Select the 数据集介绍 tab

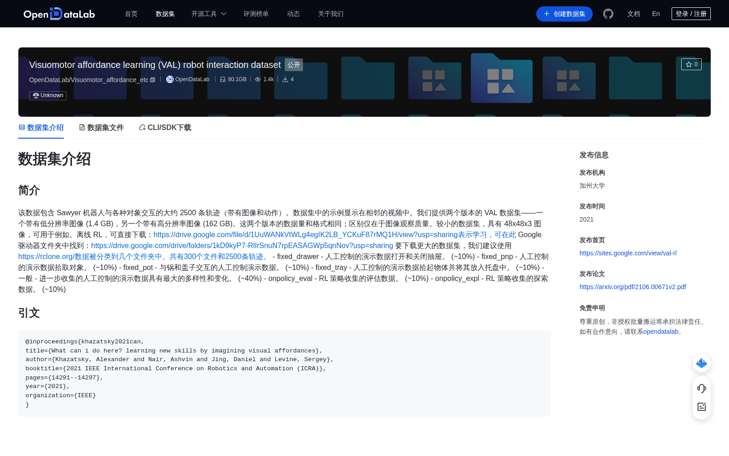coord(41,128)
